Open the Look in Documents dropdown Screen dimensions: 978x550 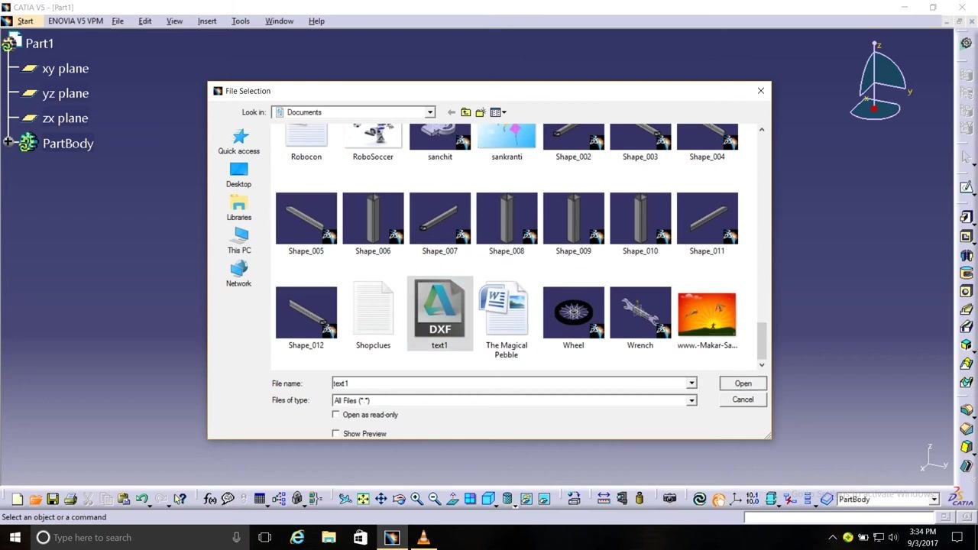point(430,112)
